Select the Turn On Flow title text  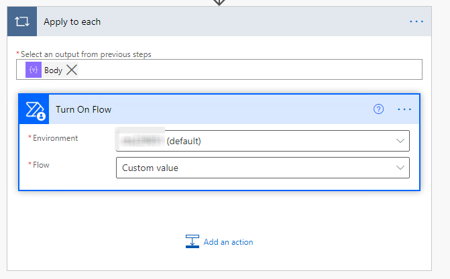84,109
